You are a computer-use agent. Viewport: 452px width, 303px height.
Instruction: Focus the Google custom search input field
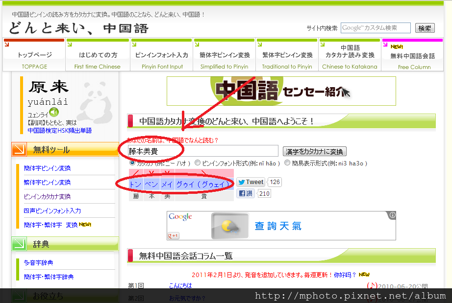376,28
